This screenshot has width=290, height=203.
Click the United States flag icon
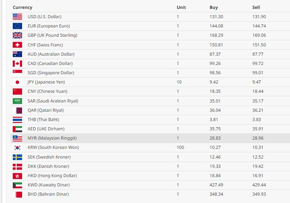[x=17, y=17]
